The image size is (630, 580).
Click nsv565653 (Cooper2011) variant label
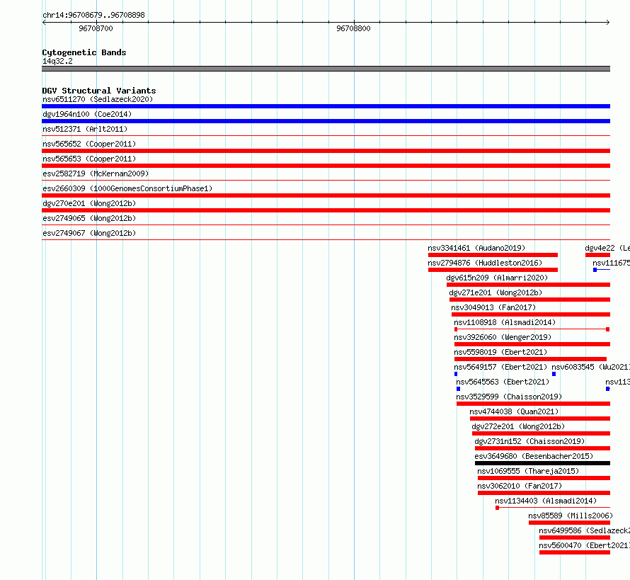tap(89, 159)
